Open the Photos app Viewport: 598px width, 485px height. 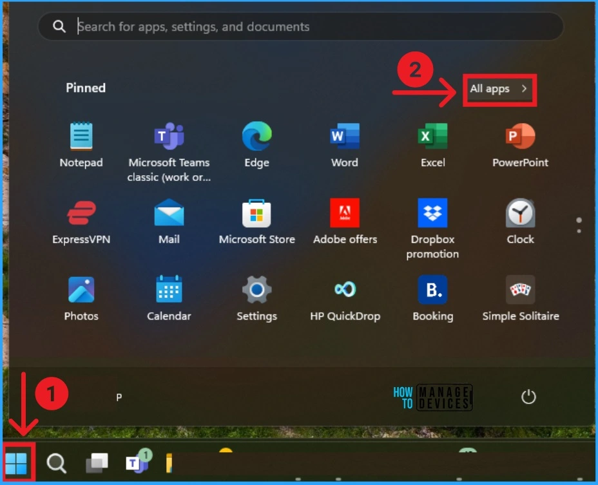81,300
